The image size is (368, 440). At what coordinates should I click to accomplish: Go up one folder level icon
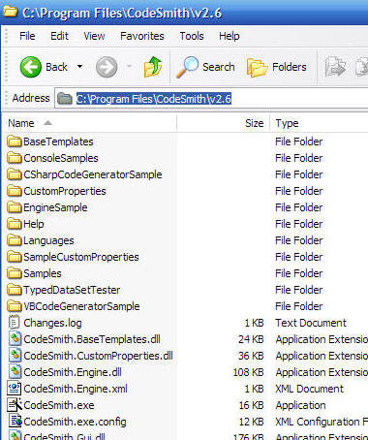(x=153, y=67)
